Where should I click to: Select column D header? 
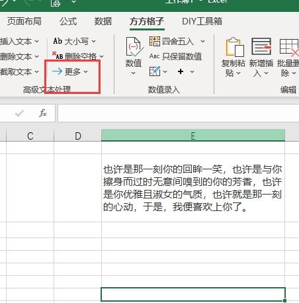click(x=77, y=136)
